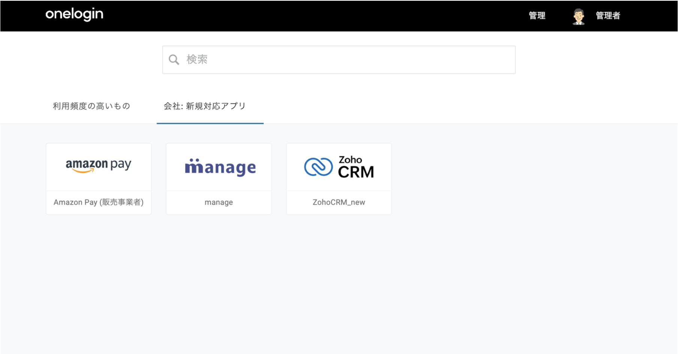Launch the amazon pay app logo
This screenshot has height=354, width=678.
tap(99, 165)
